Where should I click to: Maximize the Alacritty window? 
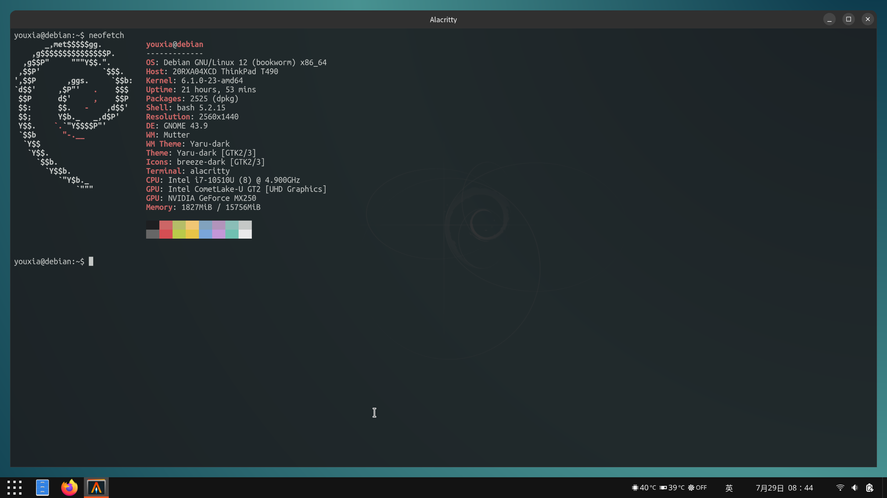pos(849,19)
